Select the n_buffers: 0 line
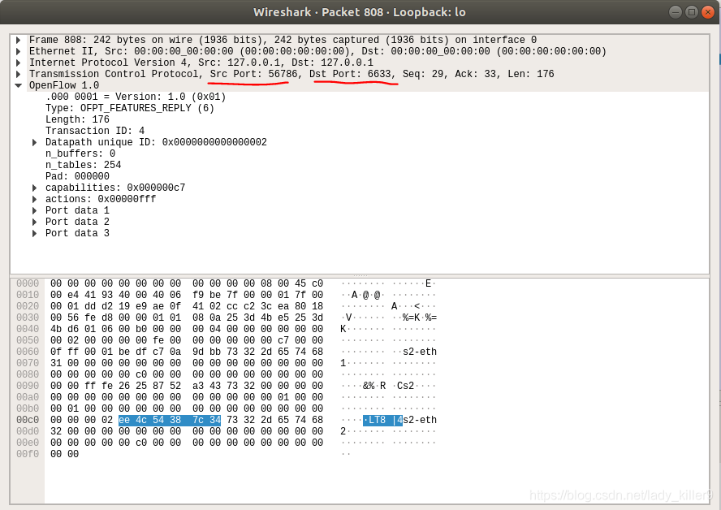 coord(80,153)
